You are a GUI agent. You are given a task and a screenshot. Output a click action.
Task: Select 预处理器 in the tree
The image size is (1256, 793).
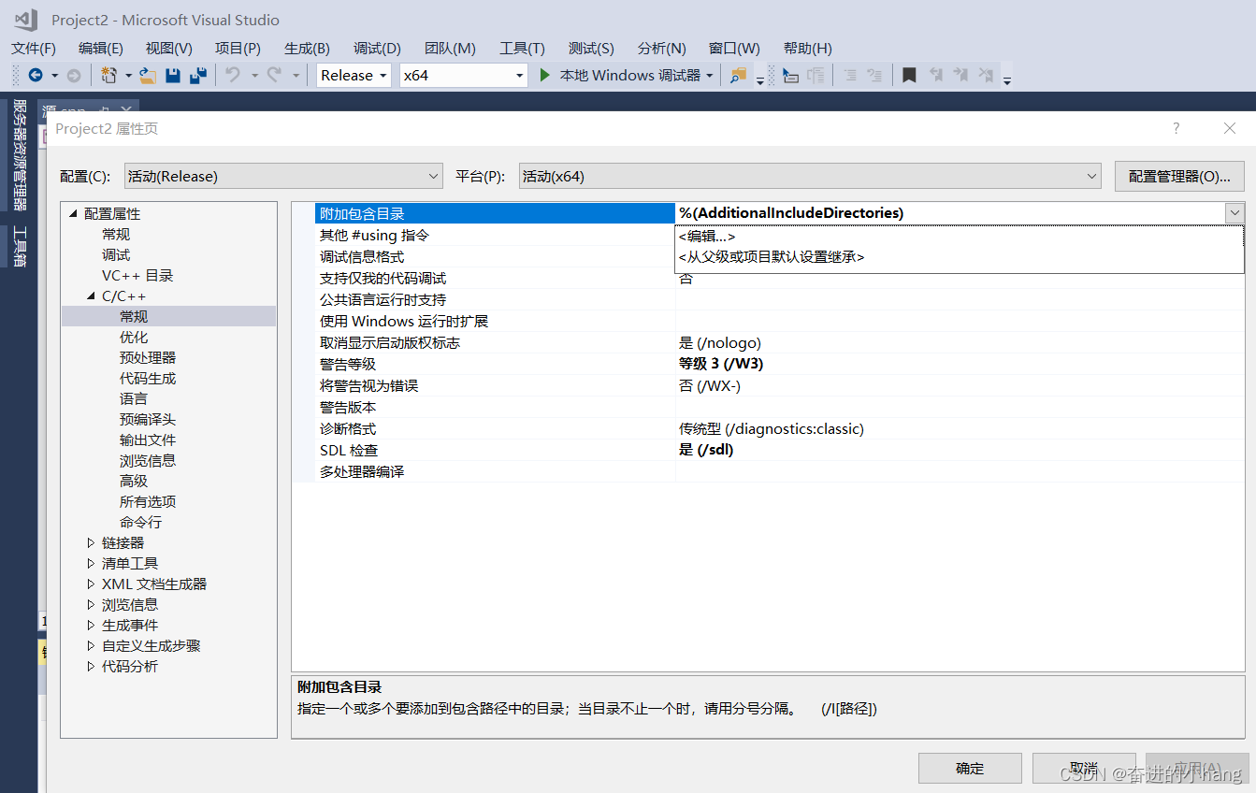148,358
